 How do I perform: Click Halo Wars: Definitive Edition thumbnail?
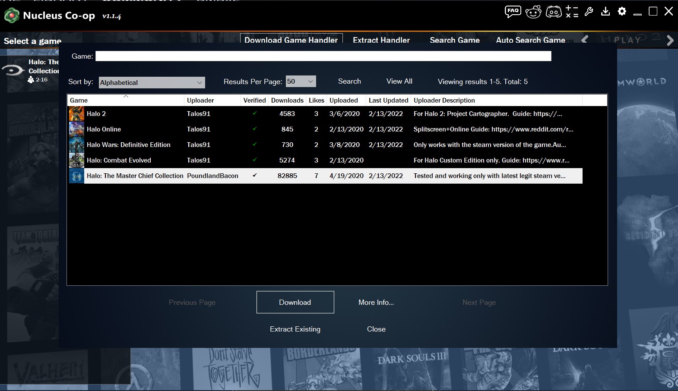[76, 145]
